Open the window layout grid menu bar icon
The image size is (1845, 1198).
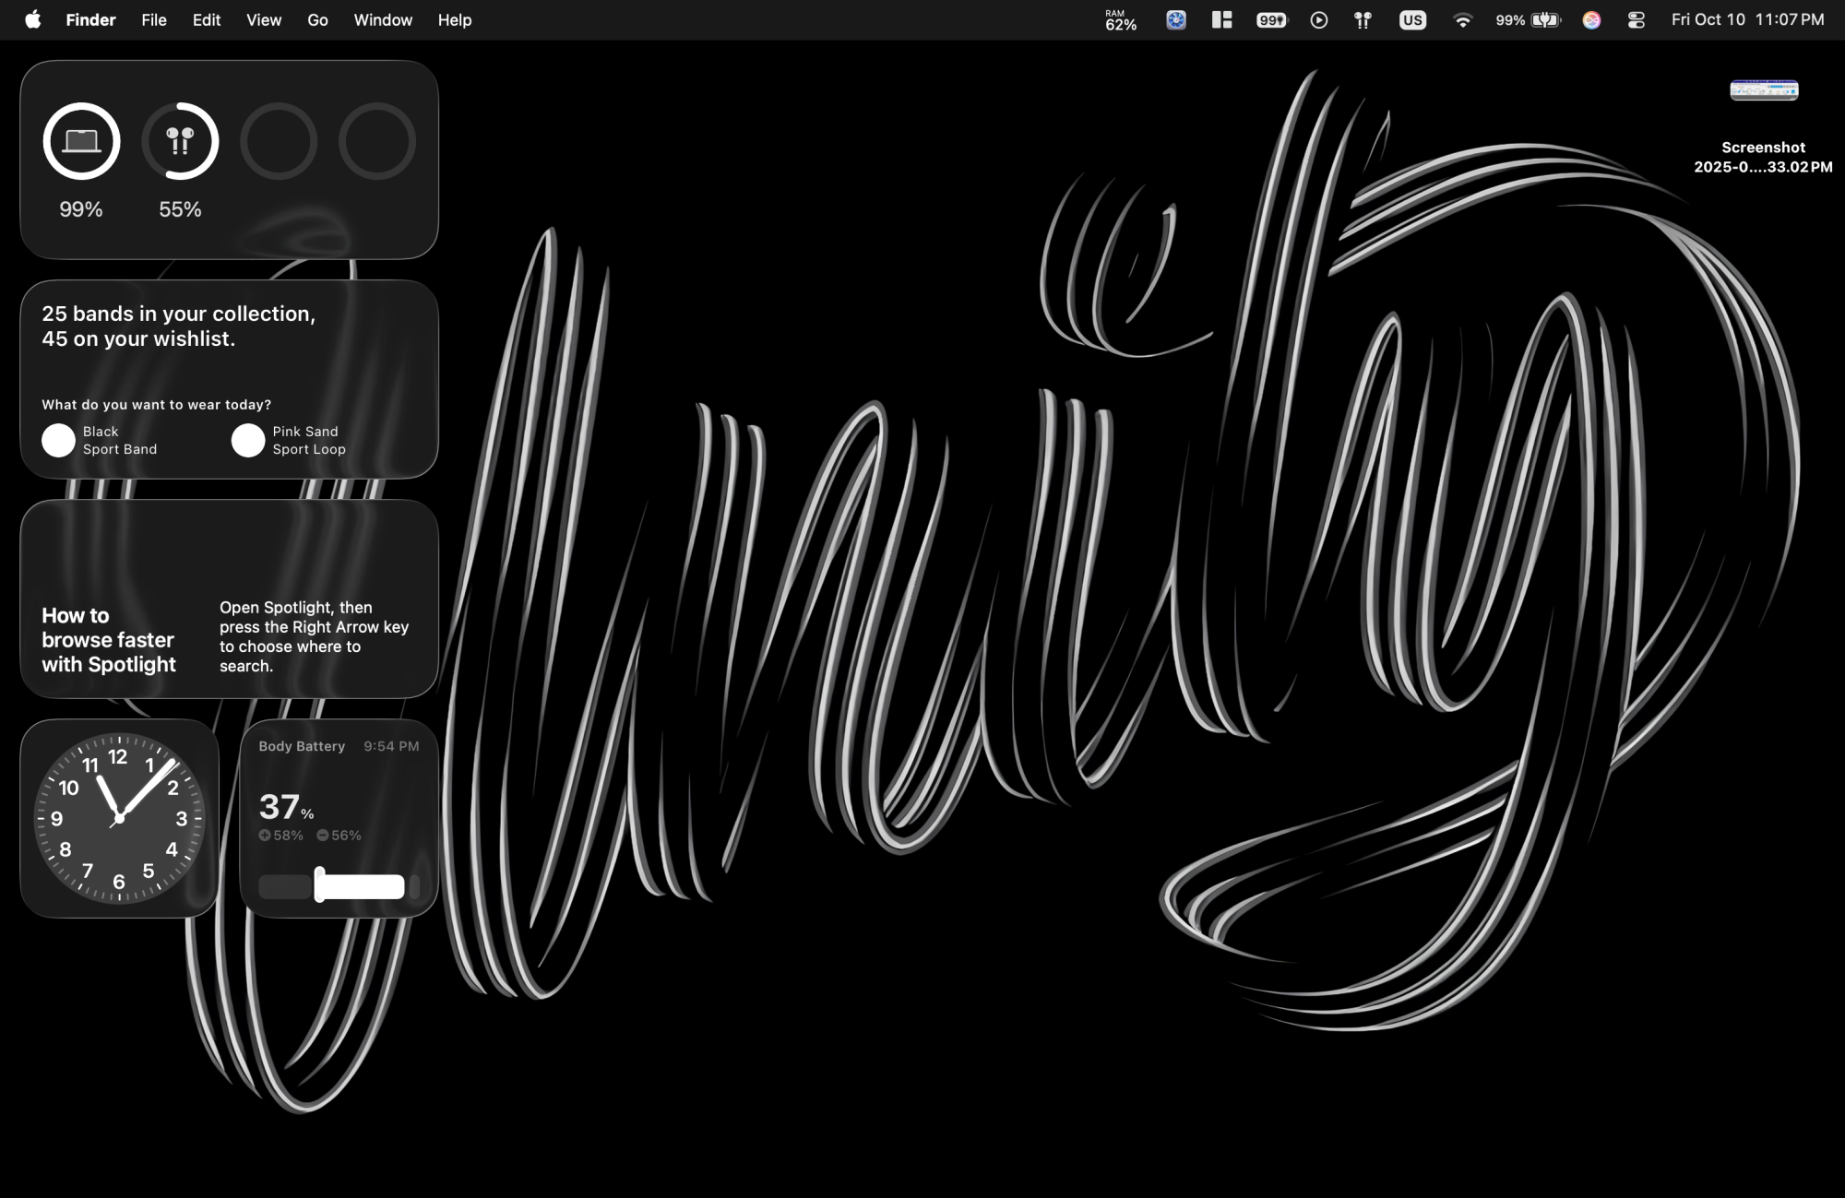tap(1221, 19)
